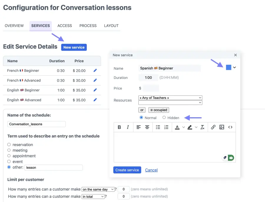Choose event as entry term

(x=9, y=161)
